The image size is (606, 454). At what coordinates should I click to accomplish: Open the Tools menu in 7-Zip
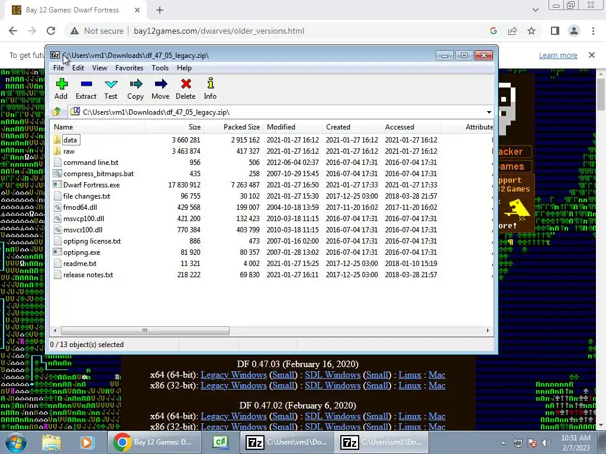pyautogui.click(x=160, y=68)
